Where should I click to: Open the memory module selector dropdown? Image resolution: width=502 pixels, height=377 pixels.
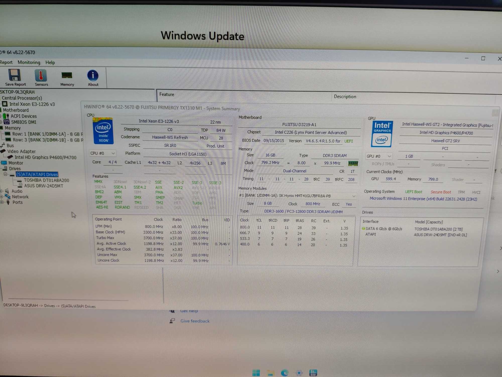tap(297, 196)
